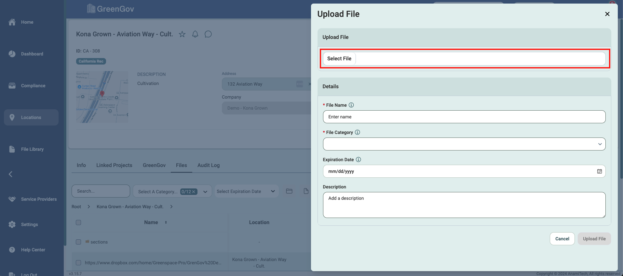The width and height of the screenshot is (623, 276).
Task: Click the Select File button
Action: click(x=339, y=59)
